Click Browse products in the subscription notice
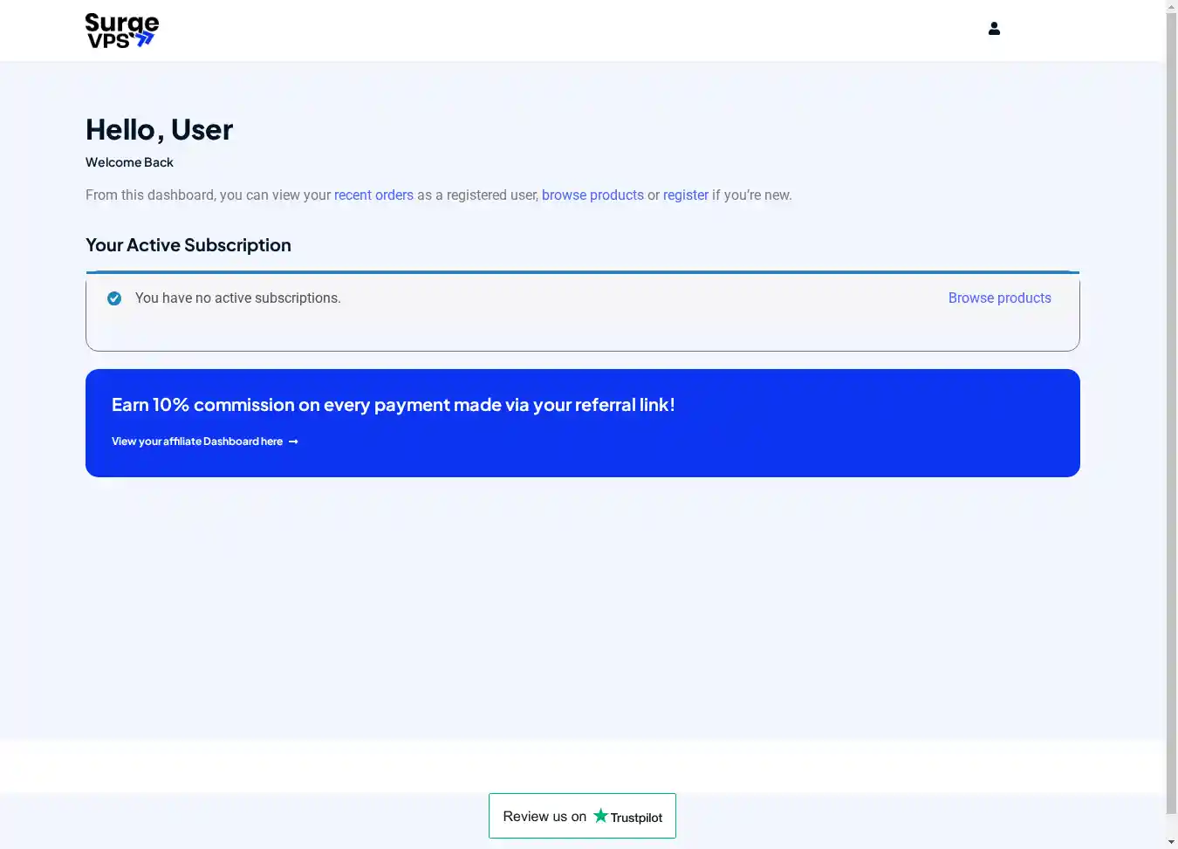 pos(999,298)
